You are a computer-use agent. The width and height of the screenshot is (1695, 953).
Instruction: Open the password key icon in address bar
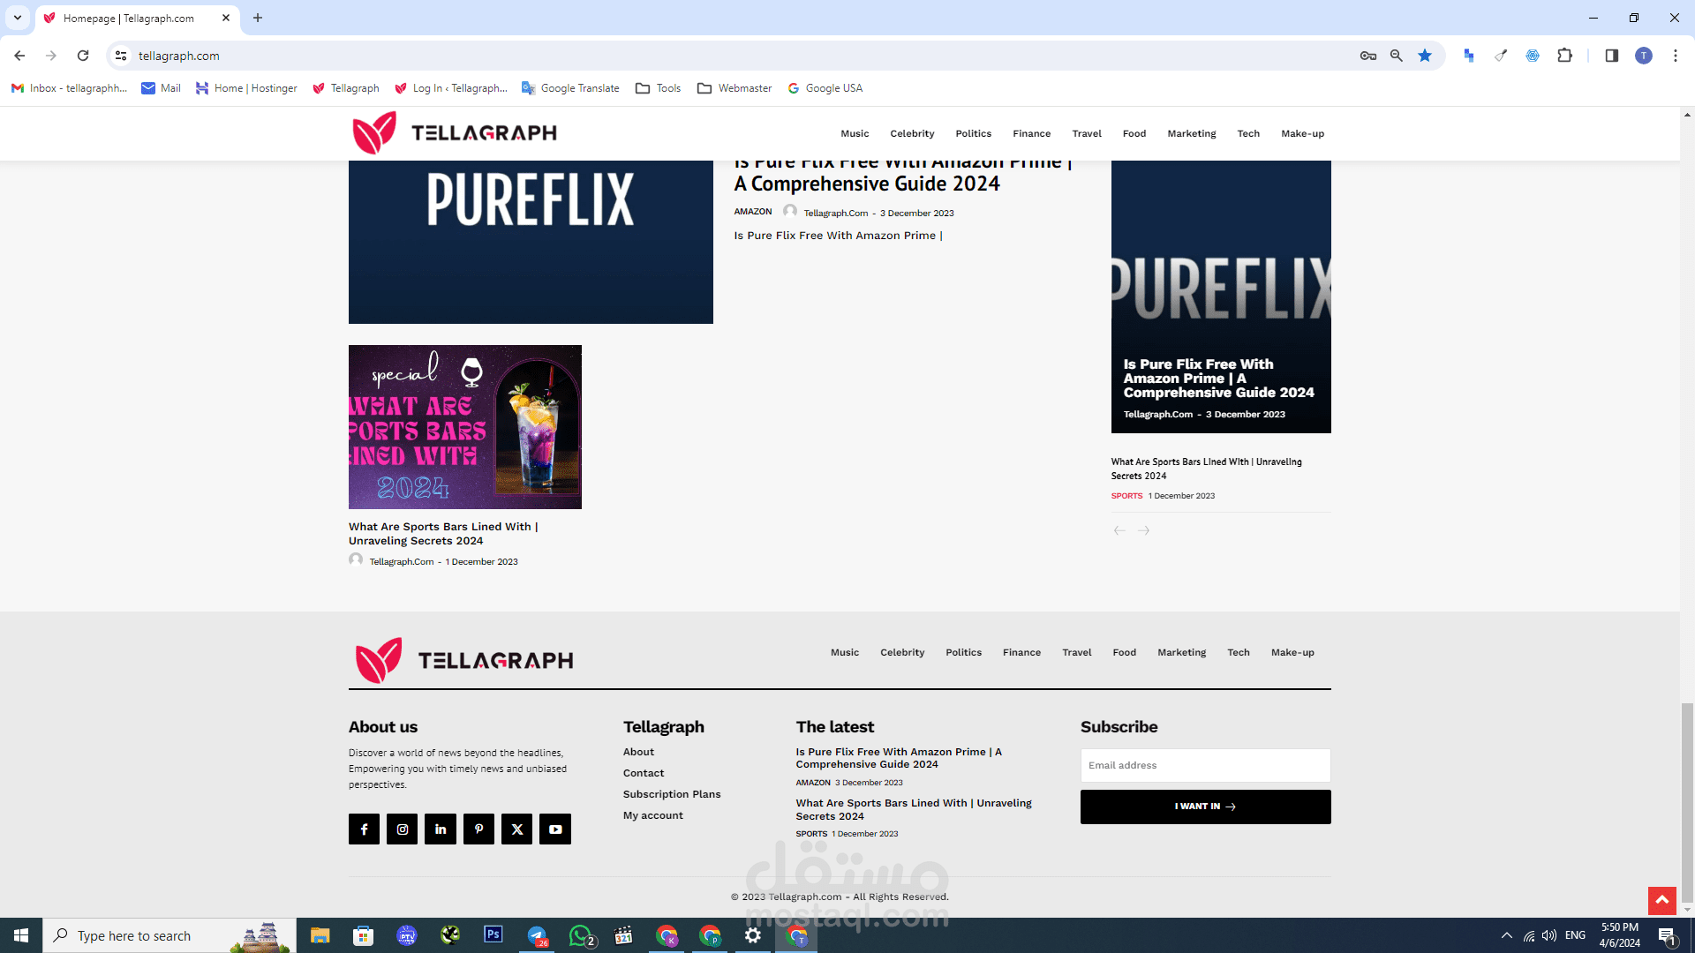[1368, 56]
